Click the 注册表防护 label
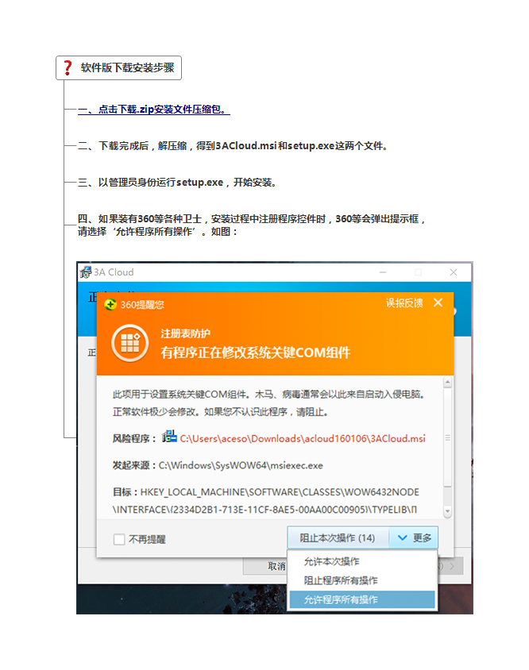529x670 pixels. click(x=186, y=333)
